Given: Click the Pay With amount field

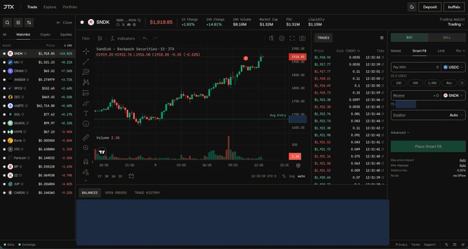Looking at the screenshot, I should click(416, 67).
